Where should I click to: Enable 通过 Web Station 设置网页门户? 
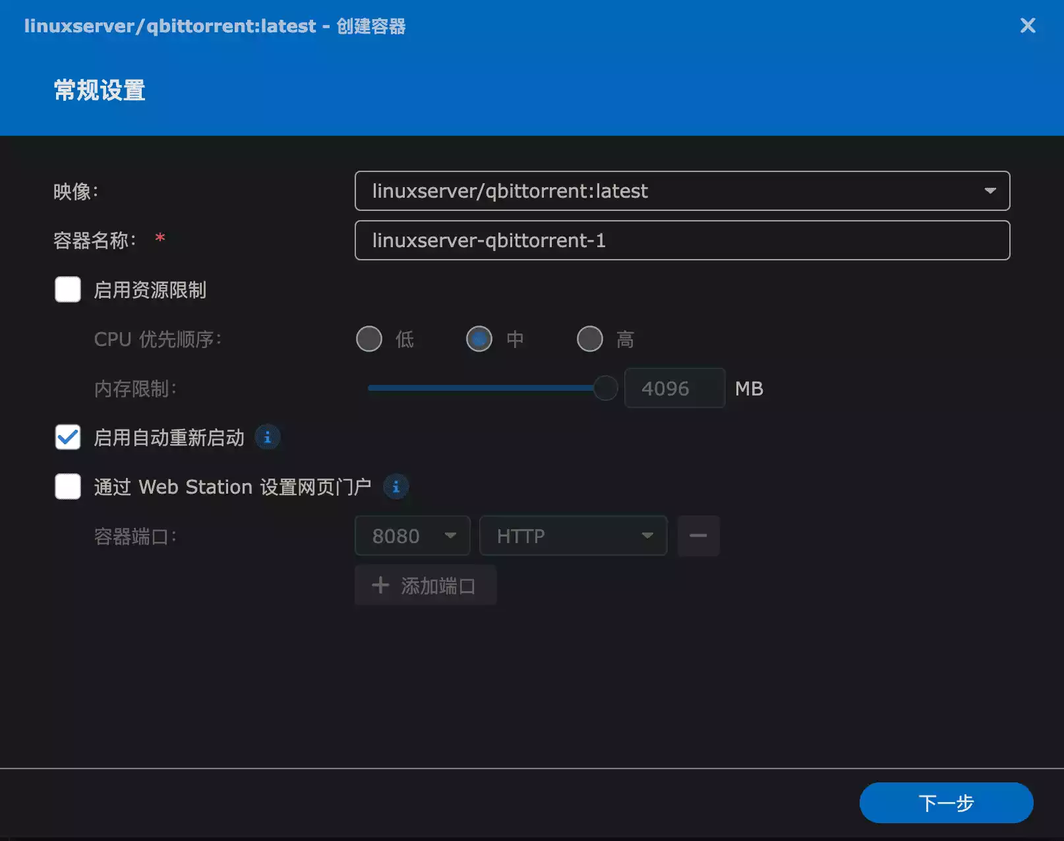pos(67,486)
